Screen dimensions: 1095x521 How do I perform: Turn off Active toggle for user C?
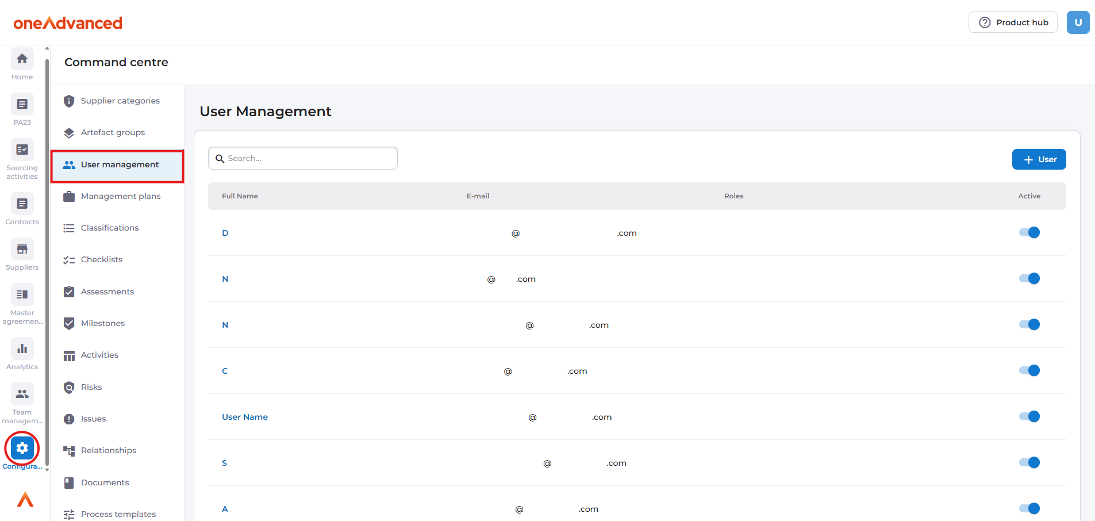click(1029, 371)
